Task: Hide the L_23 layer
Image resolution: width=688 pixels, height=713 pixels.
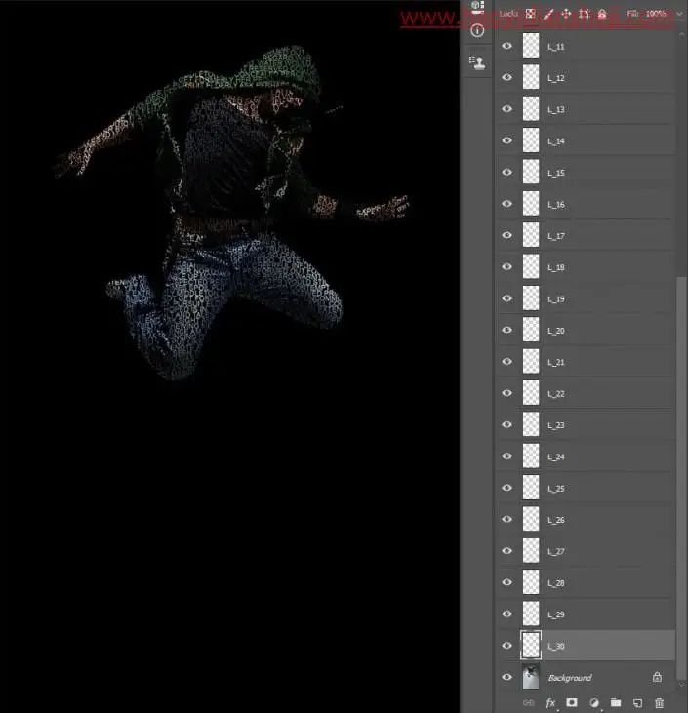Action: pyautogui.click(x=506, y=424)
